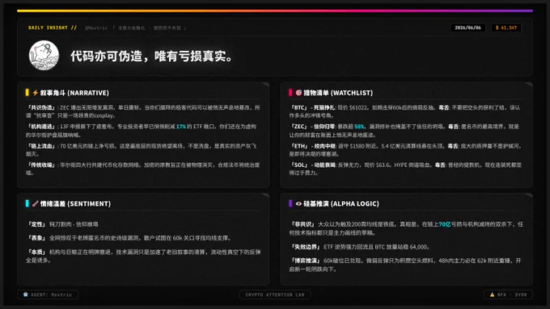
Task: Click the highlighted 70亿 in 非共识 row
Action: click(x=445, y=224)
